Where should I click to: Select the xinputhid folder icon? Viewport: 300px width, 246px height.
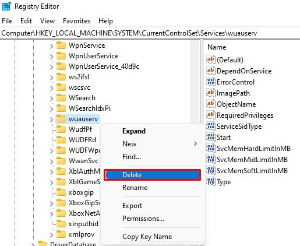pos(61,224)
